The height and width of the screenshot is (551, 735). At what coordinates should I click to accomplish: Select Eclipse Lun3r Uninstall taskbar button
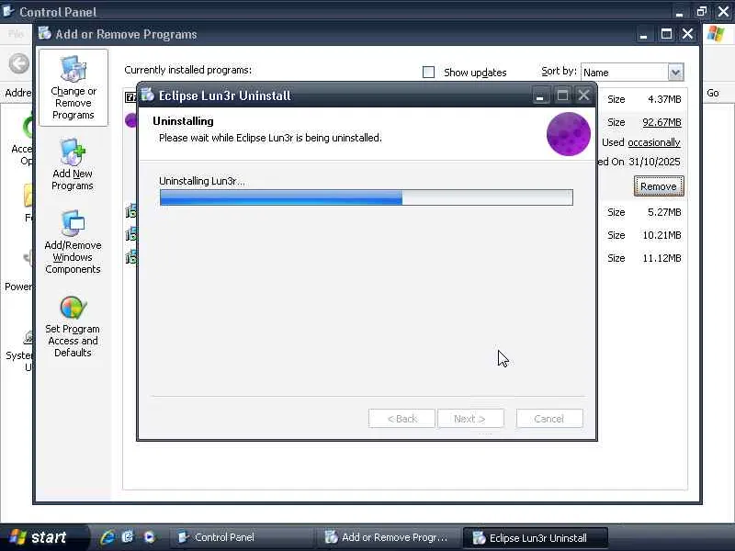click(535, 537)
